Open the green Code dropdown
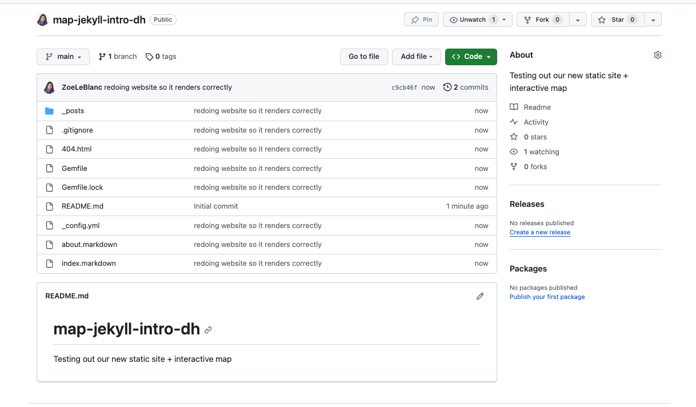This screenshot has height=407, width=696. coord(471,57)
